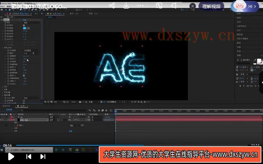
Task: Open the graph editor icon in timeline
Action: click(x=111, y=110)
